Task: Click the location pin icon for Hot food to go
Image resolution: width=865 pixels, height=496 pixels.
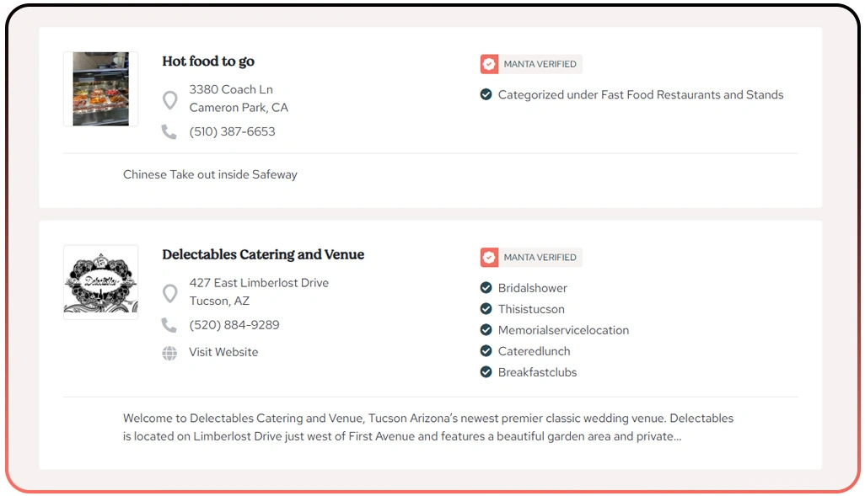Action: pyautogui.click(x=169, y=99)
